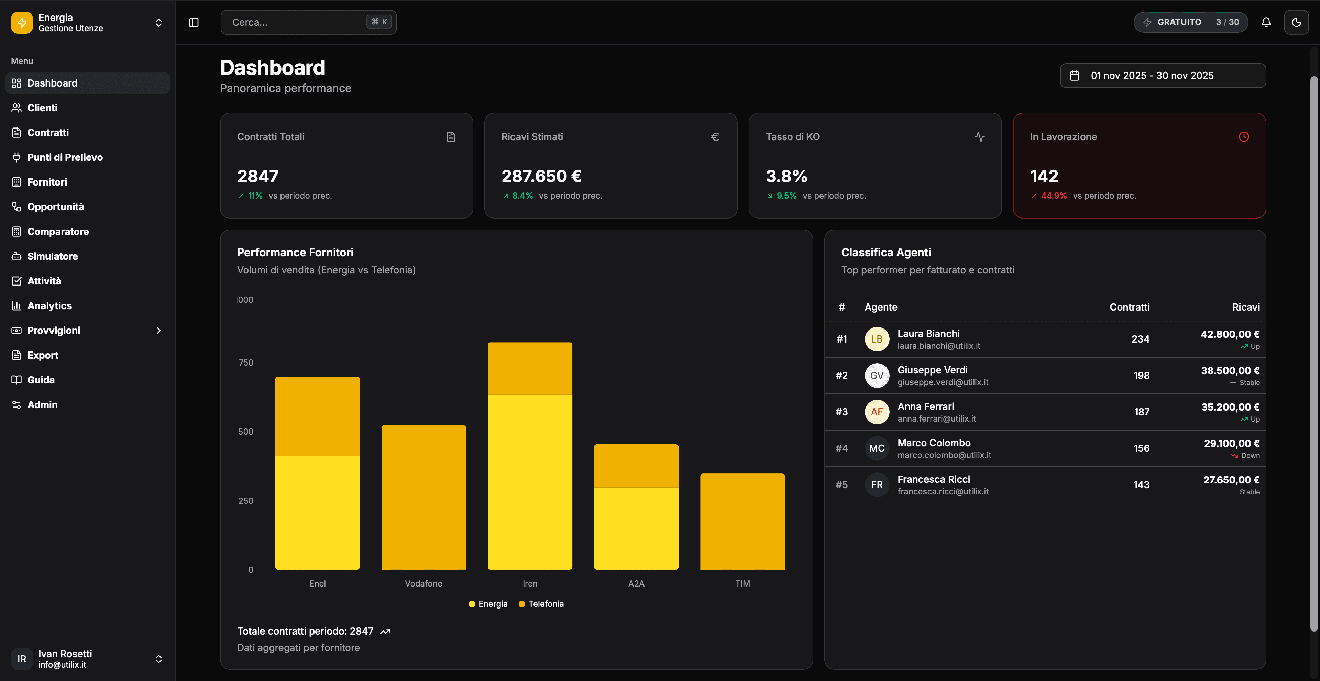This screenshot has width=1320, height=681.
Task: Select the Contratti icon in the menu
Action: [x=17, y=132]
